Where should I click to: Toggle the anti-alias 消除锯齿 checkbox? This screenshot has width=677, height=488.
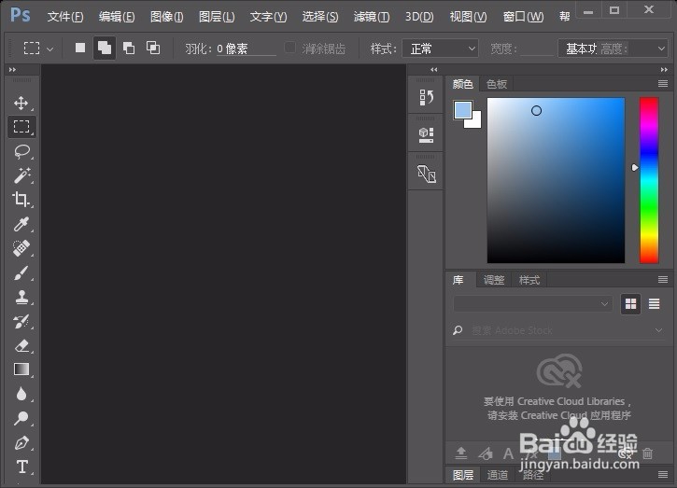point(289,48)
